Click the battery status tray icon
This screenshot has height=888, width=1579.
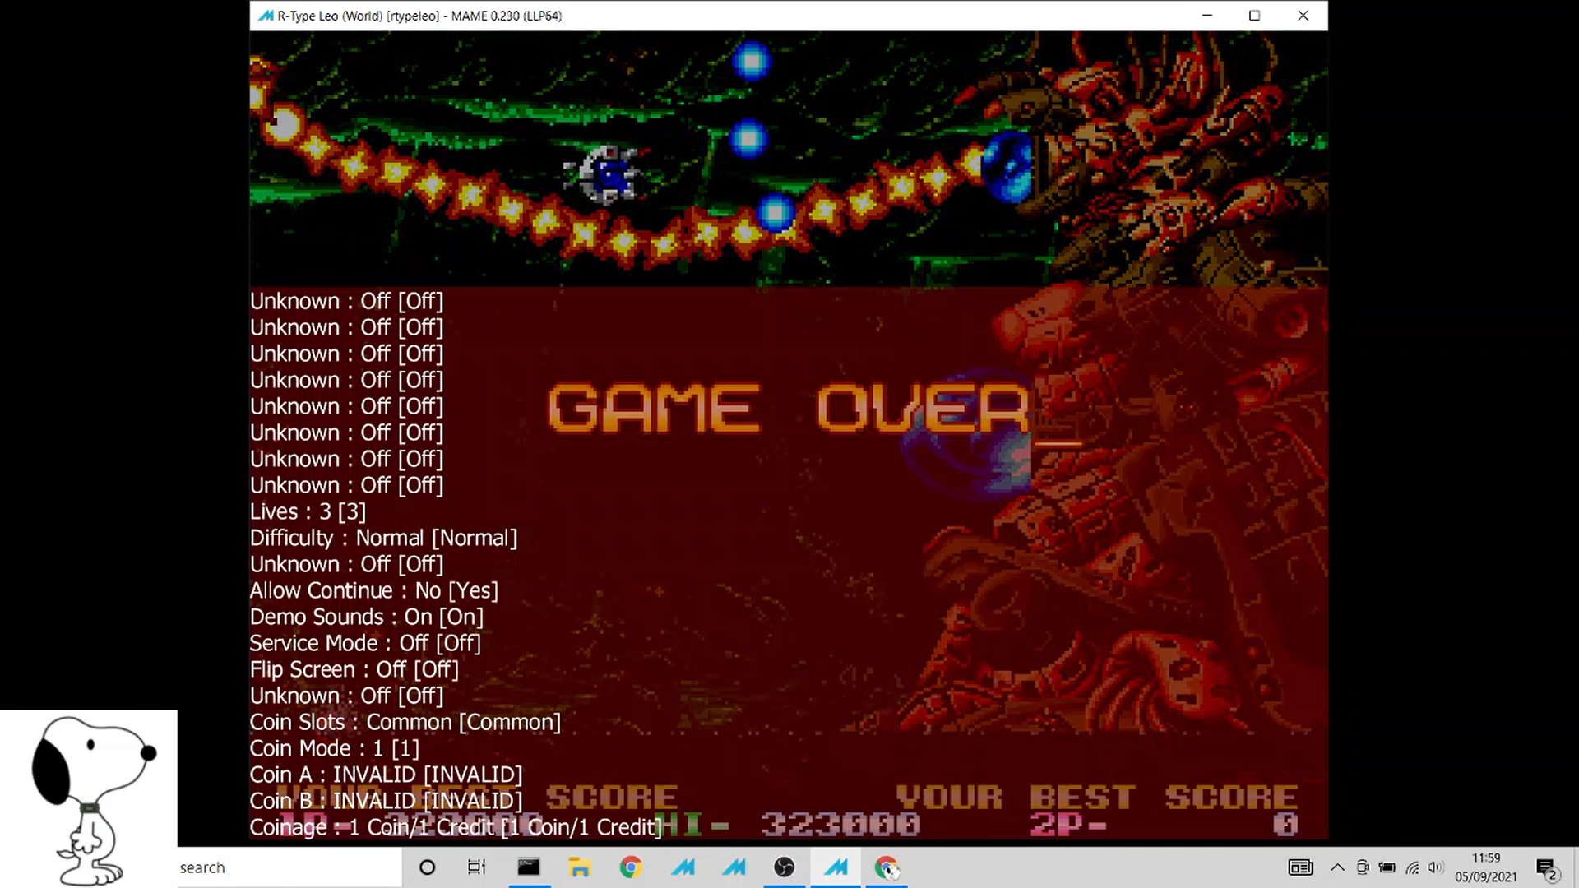coord(1387,867)
